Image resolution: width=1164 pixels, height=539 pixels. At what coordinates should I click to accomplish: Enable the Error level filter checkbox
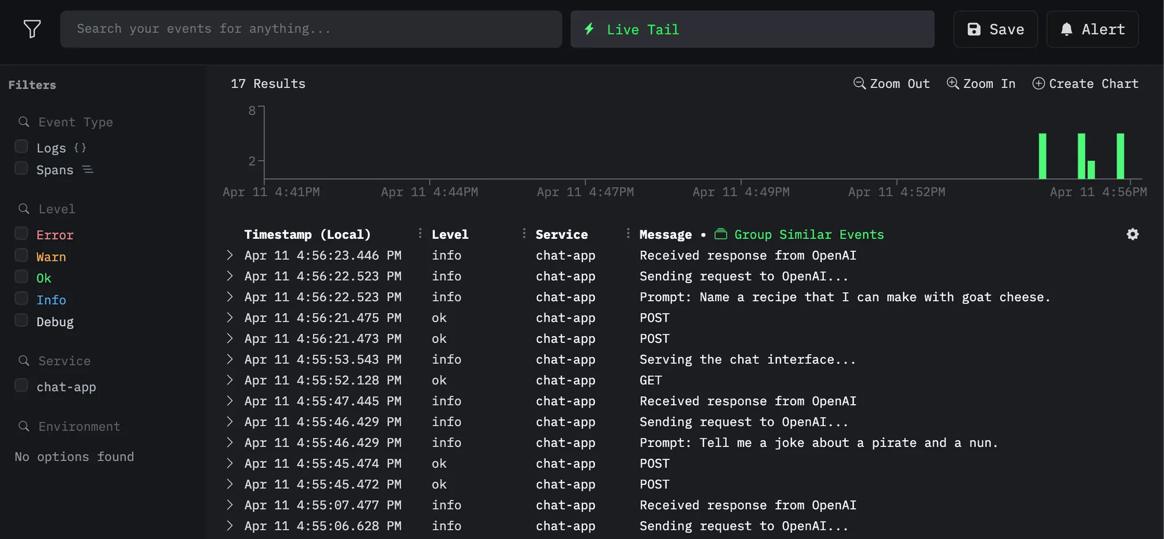click(x=21, y=233)
